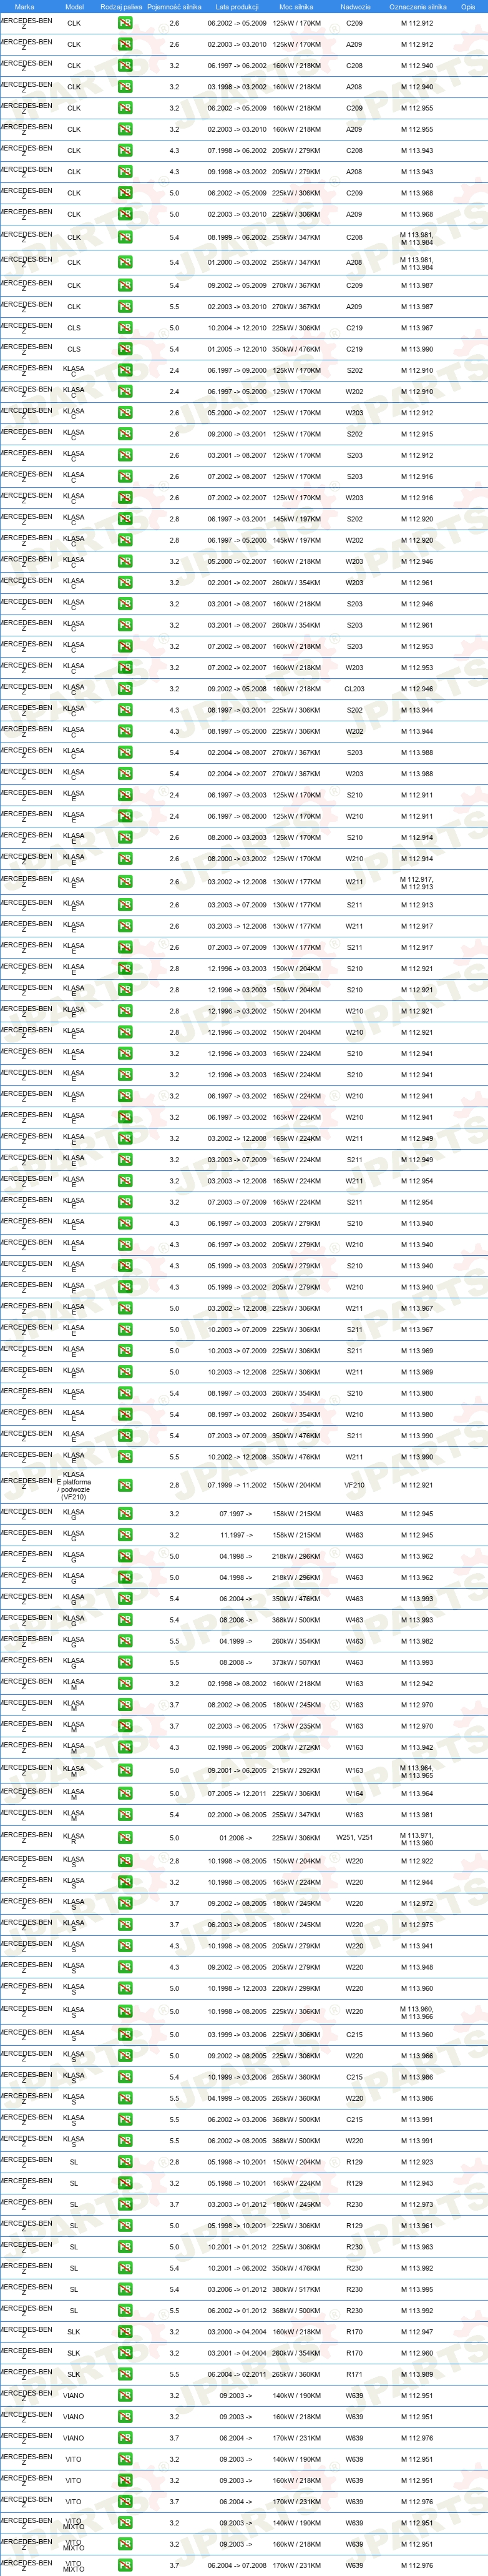Select the '06.2004 -> 02.2011' date cell
The width and height of the screenshot is (488, 2576).
pos(237,2374)
